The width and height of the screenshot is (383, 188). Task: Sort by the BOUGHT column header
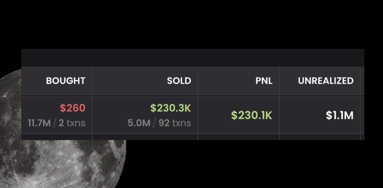coord(66,81)
